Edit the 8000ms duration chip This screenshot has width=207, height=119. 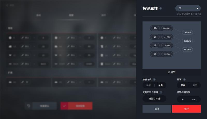[167, 28]
